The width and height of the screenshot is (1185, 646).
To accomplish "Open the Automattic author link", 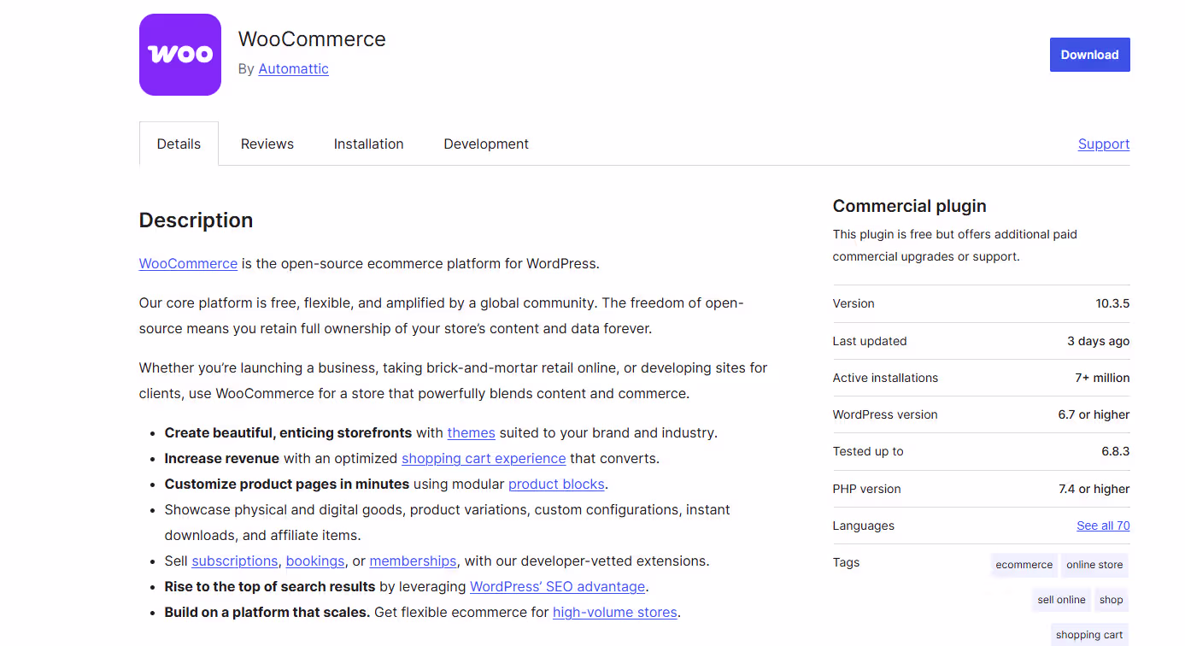I will [293, 68].
